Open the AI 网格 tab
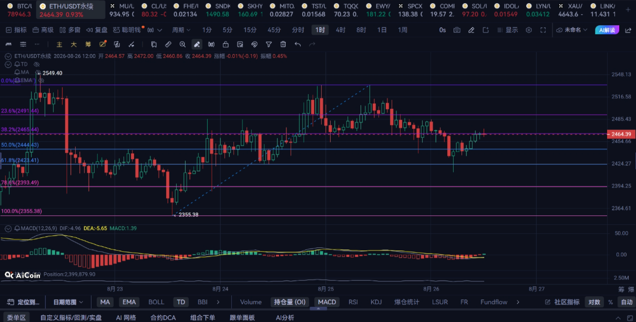Screen dimensions: 636x322 coord(126,317)
